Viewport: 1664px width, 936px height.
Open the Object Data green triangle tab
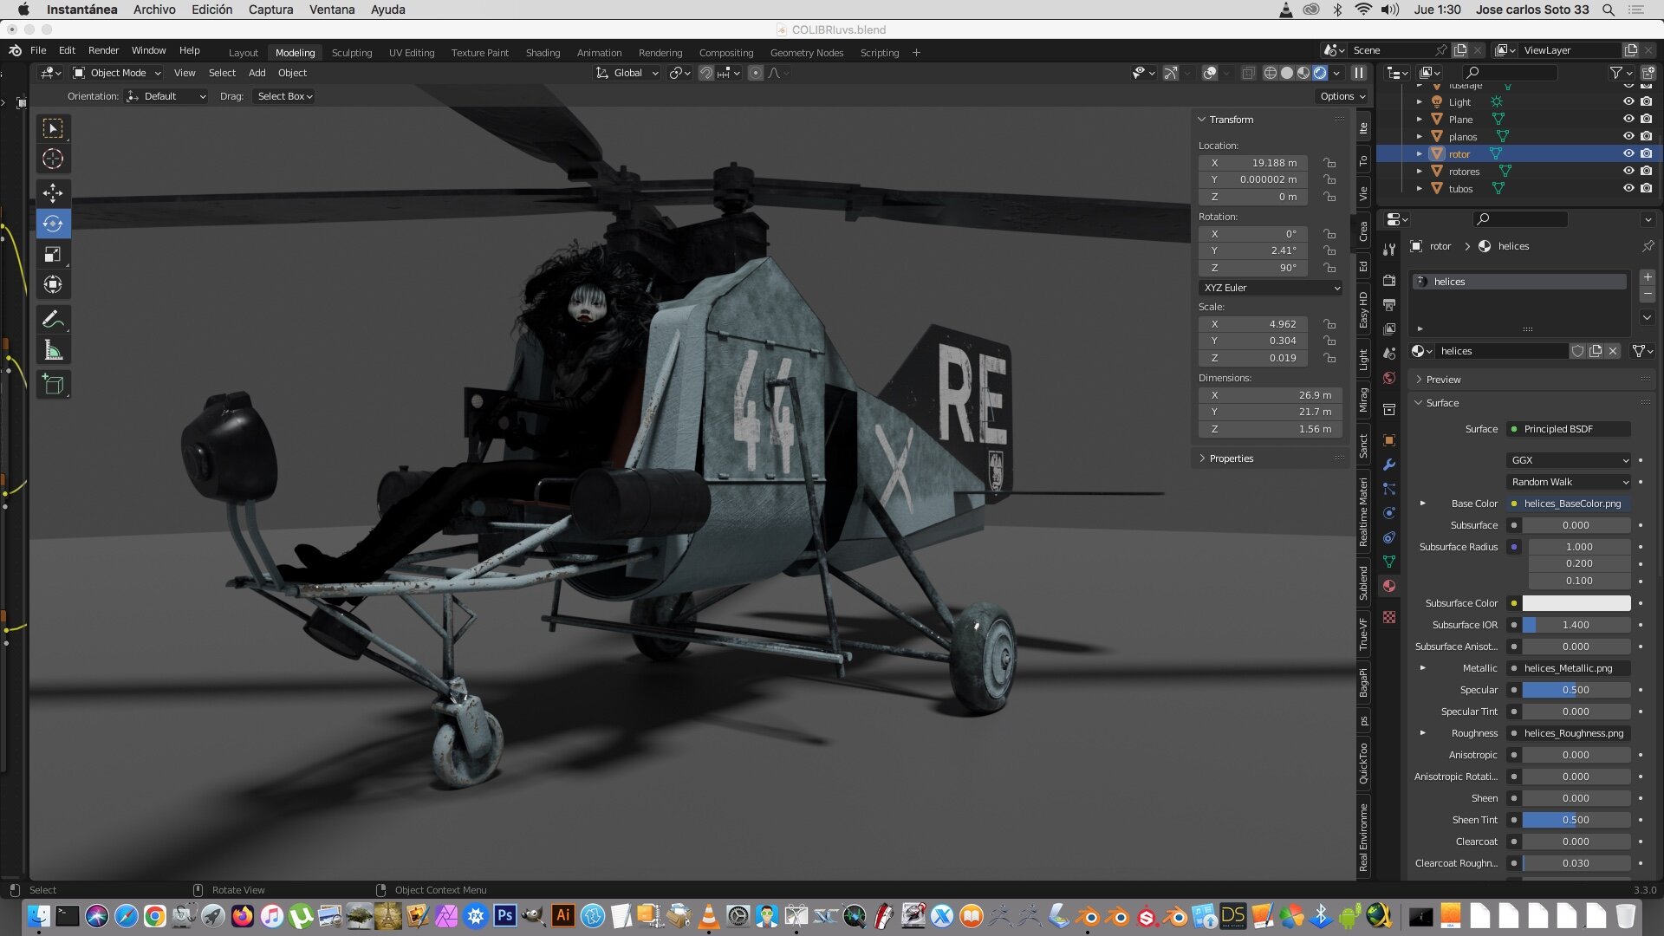[x=1389, y=562]
